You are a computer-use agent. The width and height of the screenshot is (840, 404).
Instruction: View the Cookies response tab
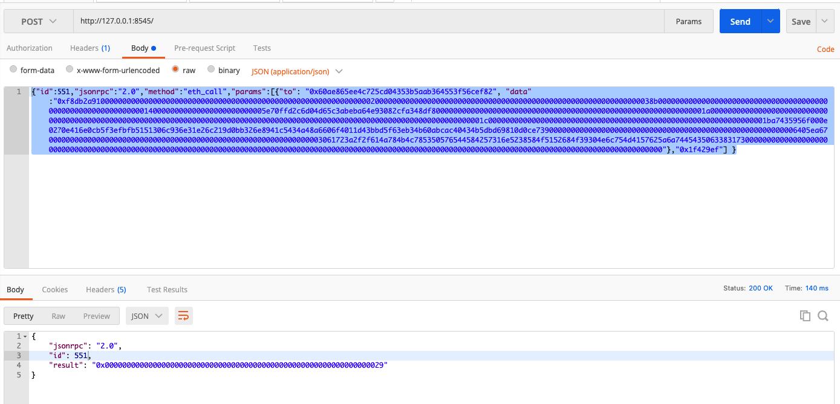[54, 289]
